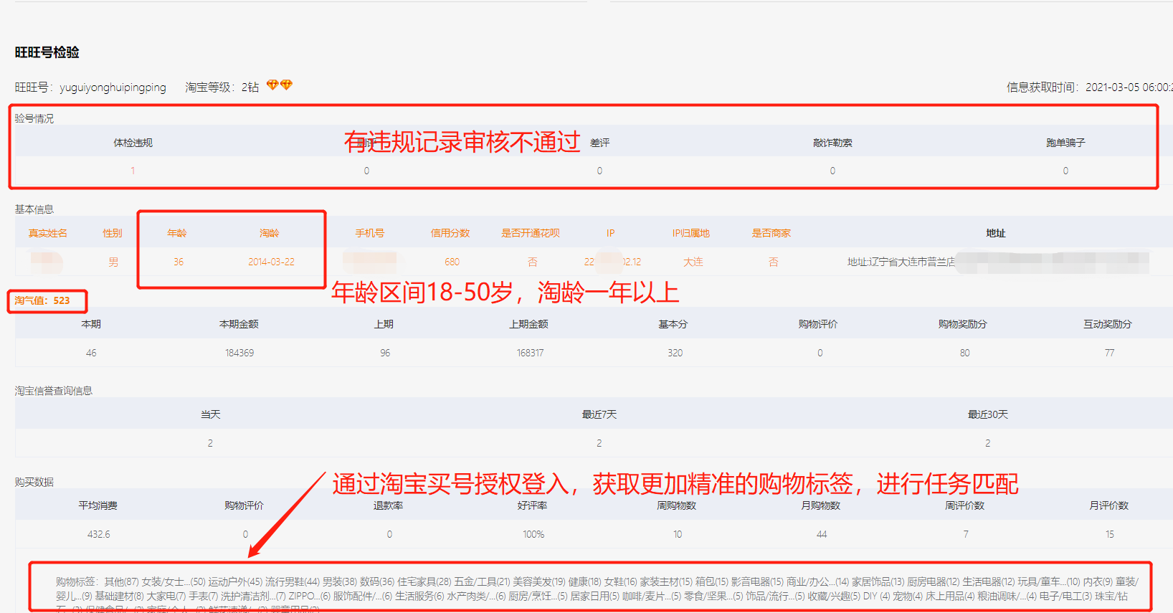1173x613 pixels.
Task: Click the 基本信息 section title
Action: click(x=34, y=209)
